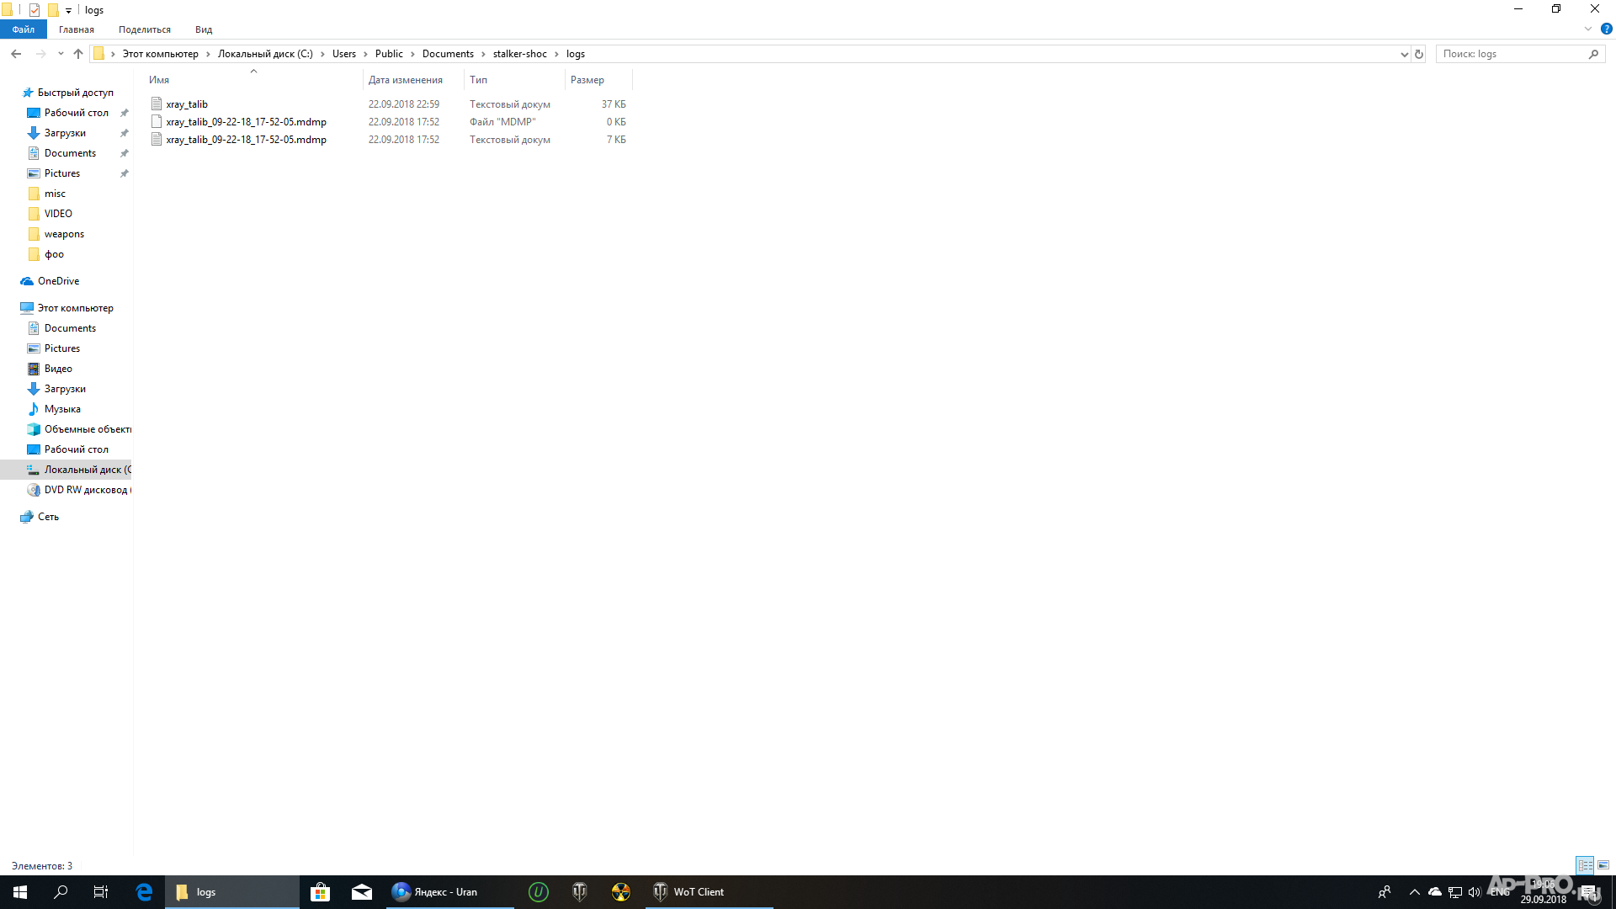Image resolution: width=1616 pixels, height=909 pixels.
Task: Open the xray_talib_09-22-18_17-52-05.mdmp file
Action: [x=247, y=121]
